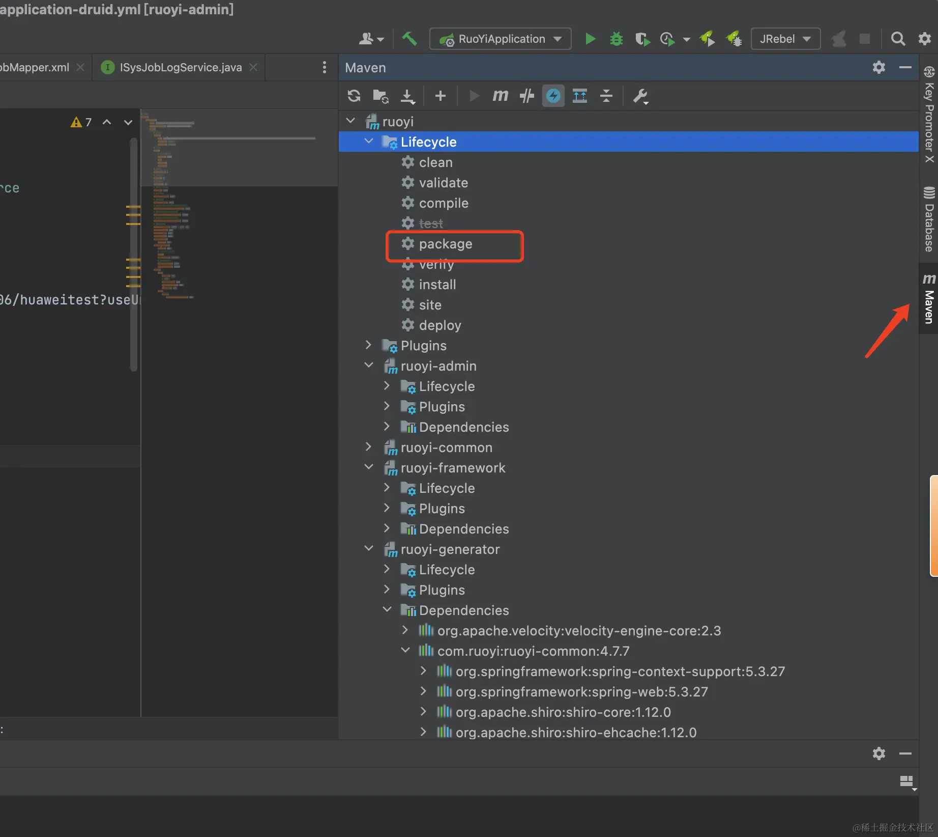Open the Maven settings wrench icon

pos(640,96)
